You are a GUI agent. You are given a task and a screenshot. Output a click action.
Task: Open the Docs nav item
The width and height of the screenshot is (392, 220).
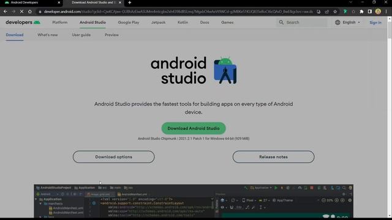[x=205, y=22]
